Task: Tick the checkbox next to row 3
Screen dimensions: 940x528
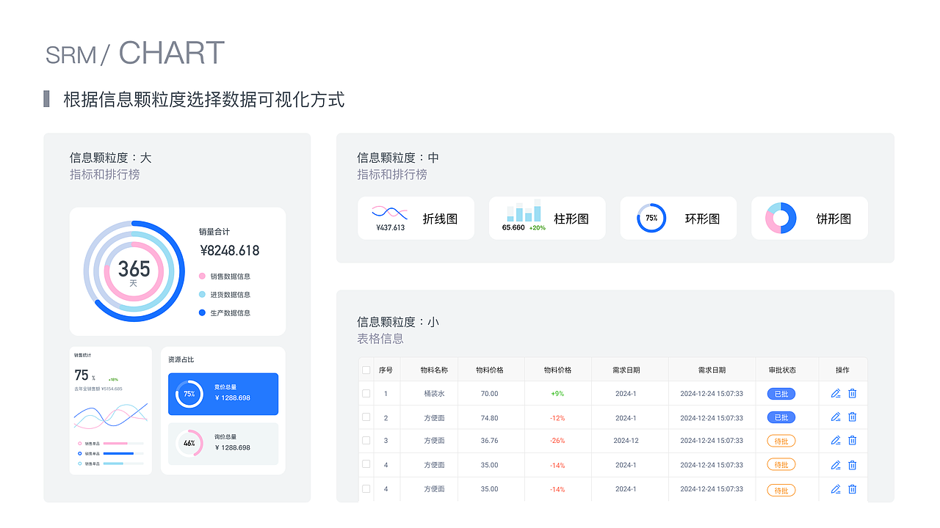Action: point(366,441)
